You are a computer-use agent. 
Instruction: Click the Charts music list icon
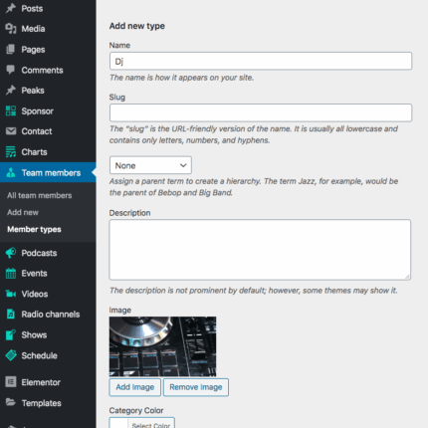(11, 152)
